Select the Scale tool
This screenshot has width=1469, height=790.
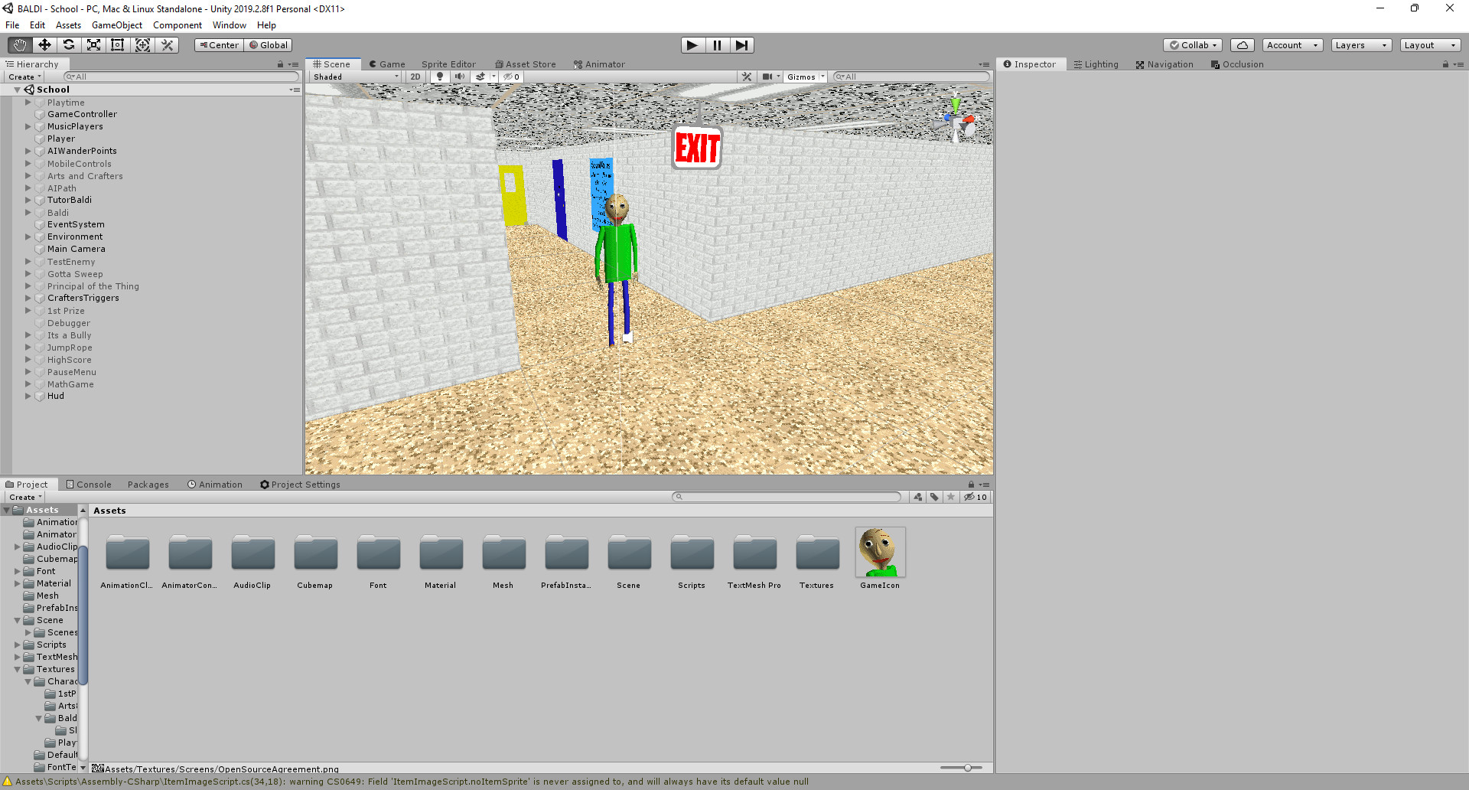pos(93,44)
